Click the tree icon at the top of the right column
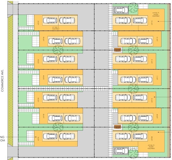The image size is (172, 160). pos(133,7)
